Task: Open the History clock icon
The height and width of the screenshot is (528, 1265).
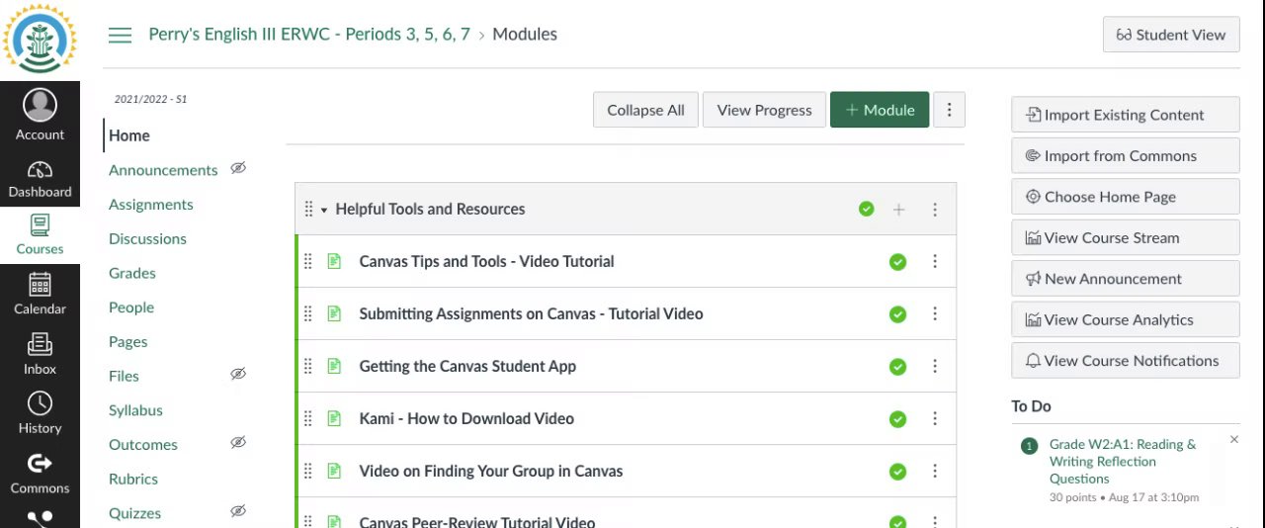Action: pos(40,404)
